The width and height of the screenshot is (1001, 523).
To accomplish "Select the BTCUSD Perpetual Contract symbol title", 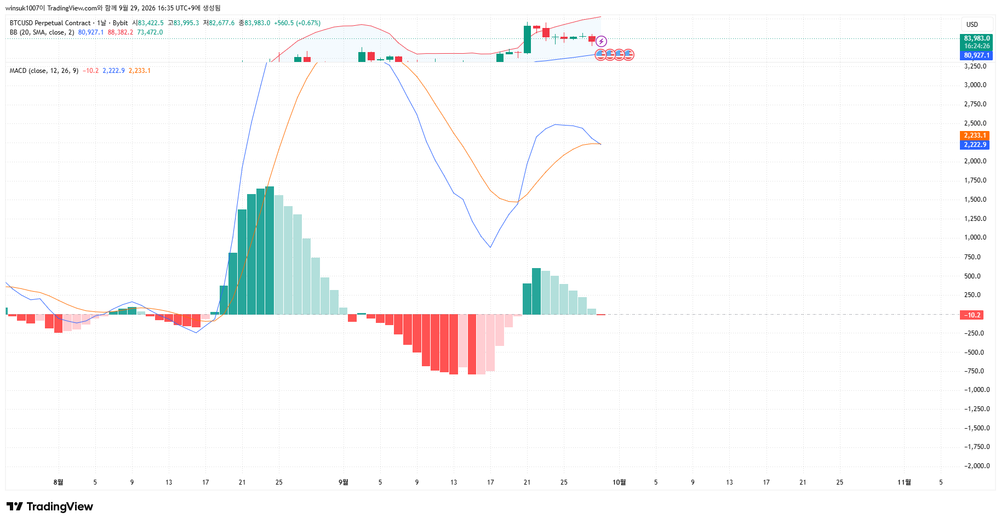I will pyautogui.click(x=50, y=23).
